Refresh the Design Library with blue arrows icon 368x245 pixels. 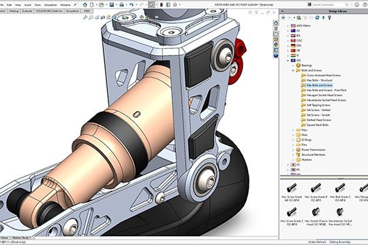coord(318,18)
